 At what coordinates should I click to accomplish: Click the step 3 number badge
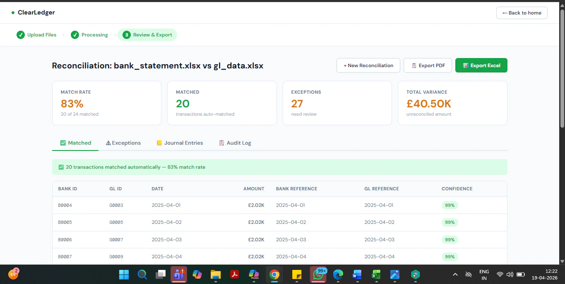[127, 35]
